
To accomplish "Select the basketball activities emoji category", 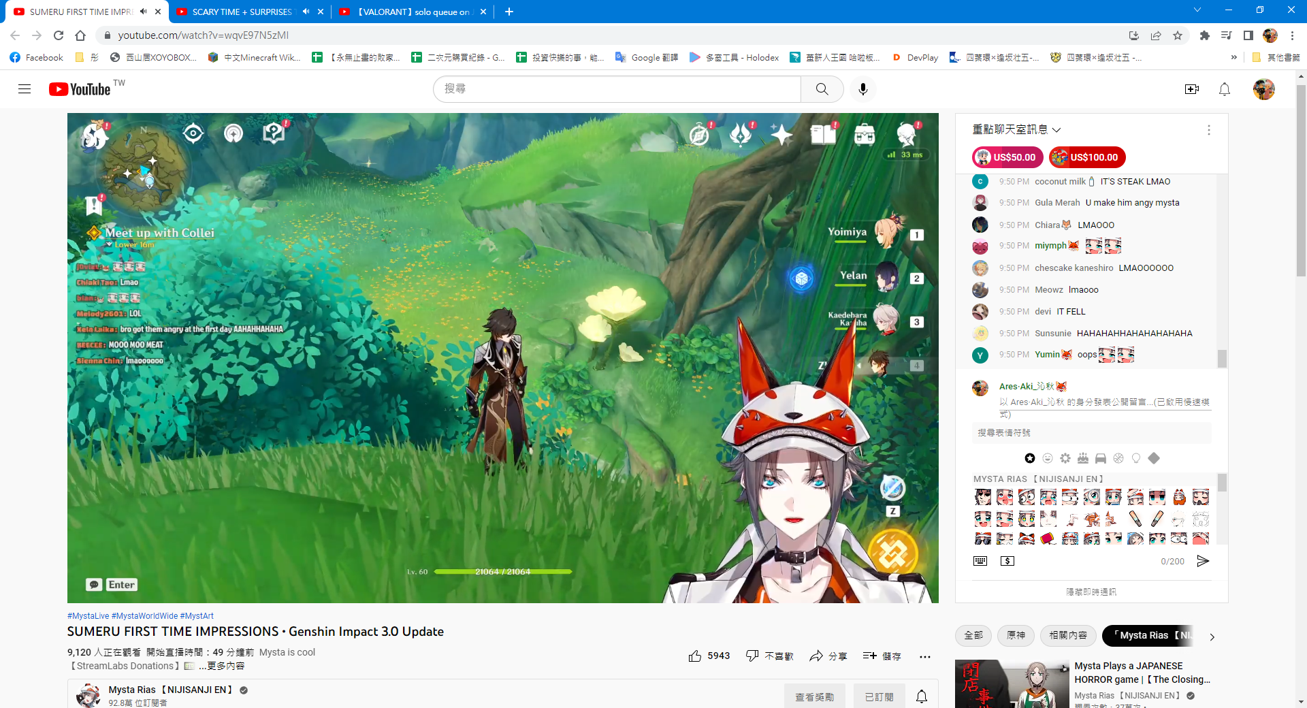I will click(x=1118, y=458).
